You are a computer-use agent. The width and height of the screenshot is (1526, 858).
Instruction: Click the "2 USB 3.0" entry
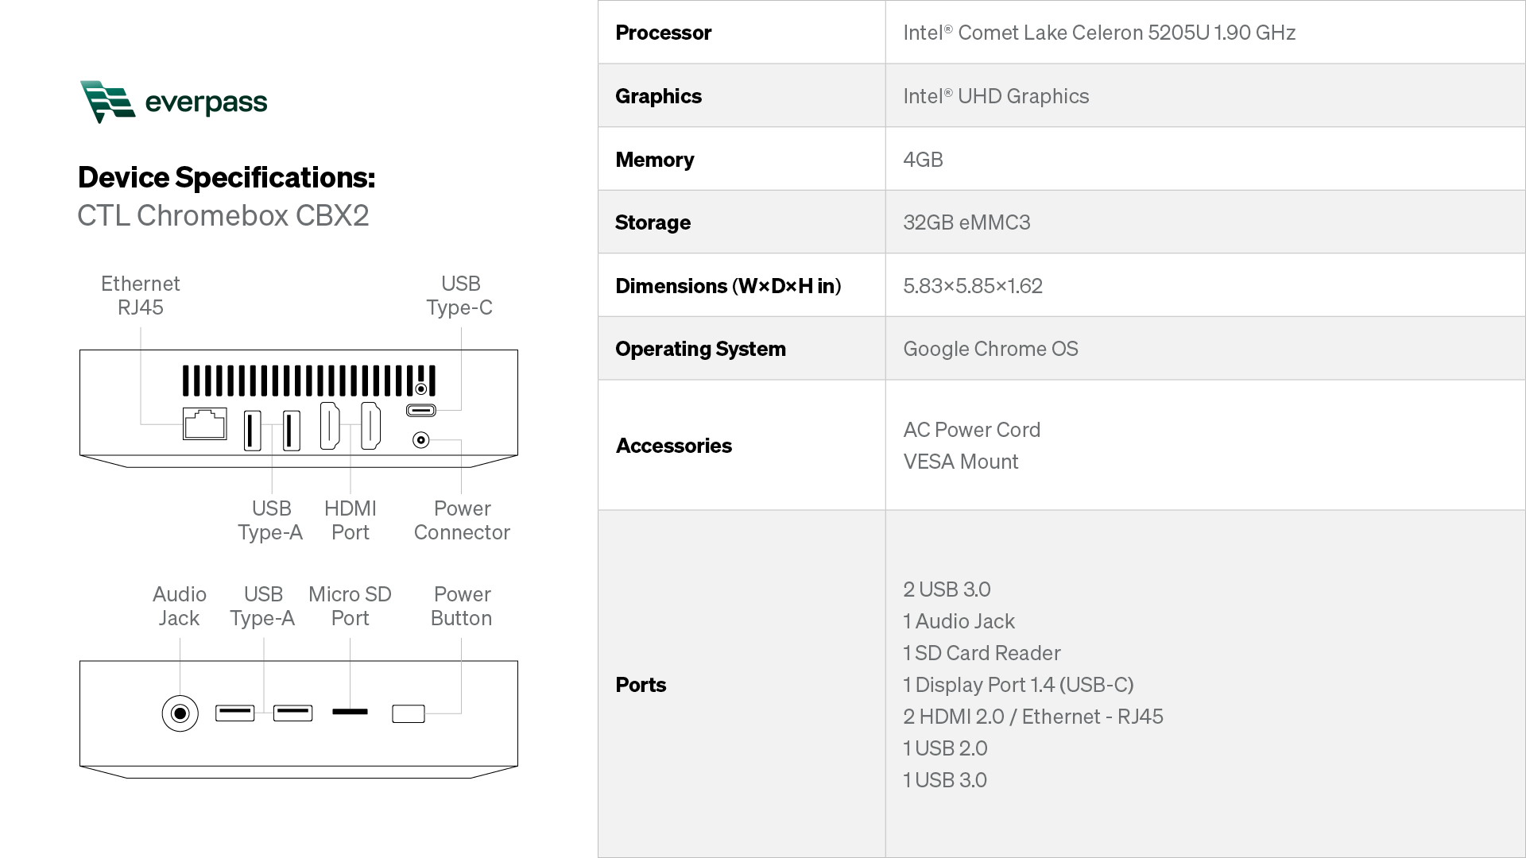947,589
